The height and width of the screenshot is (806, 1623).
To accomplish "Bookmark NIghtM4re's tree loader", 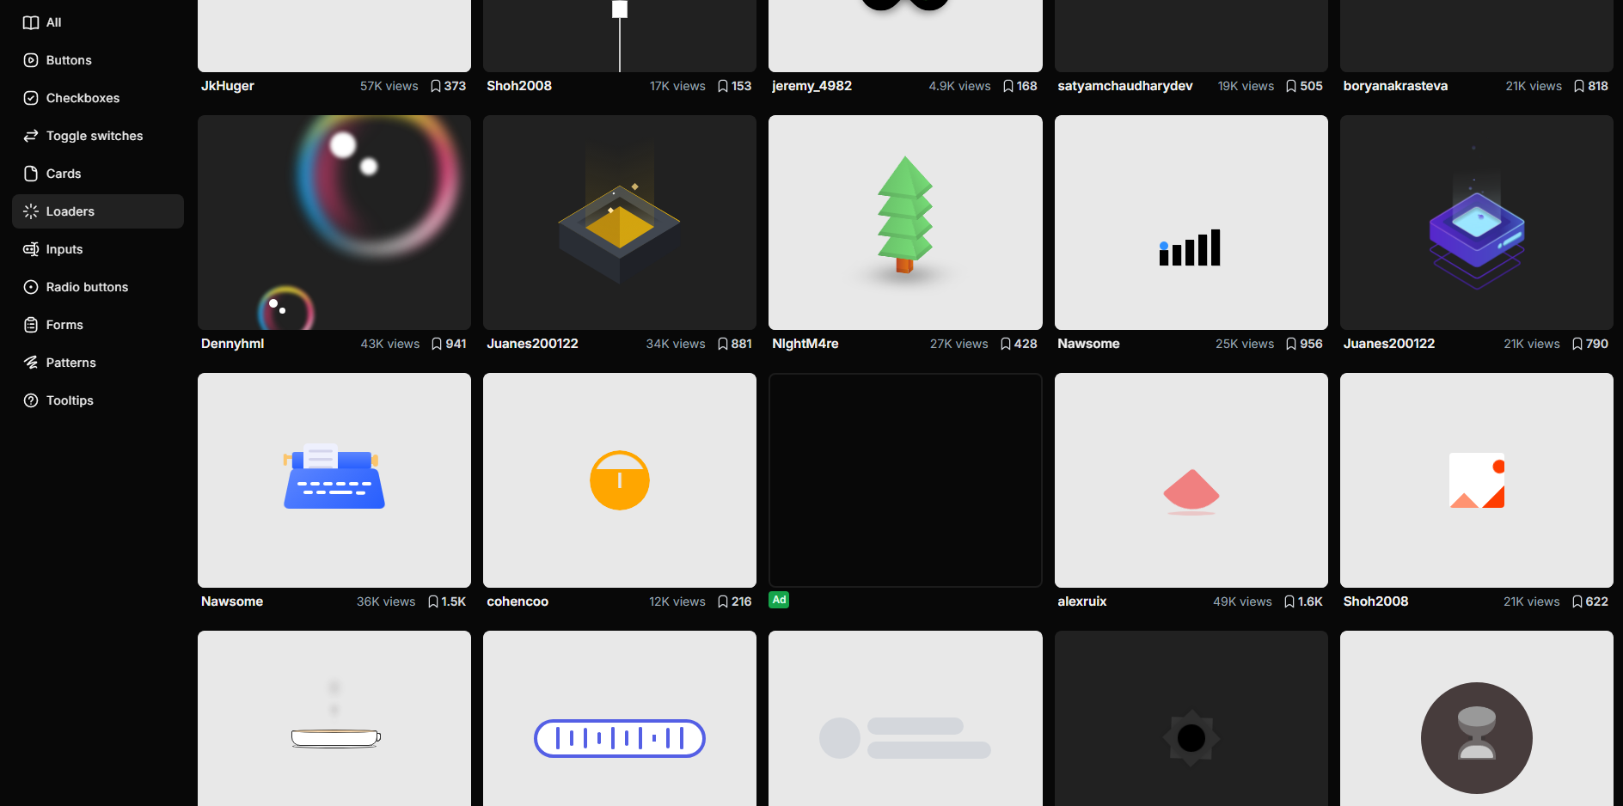I will [x=1005, y=344].
